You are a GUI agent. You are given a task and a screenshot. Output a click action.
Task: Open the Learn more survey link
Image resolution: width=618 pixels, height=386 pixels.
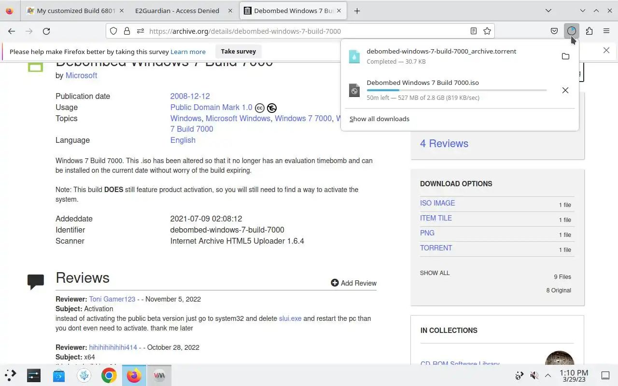(188, 52)
